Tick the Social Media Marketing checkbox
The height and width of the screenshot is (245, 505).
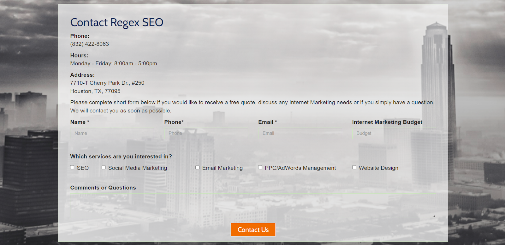coord(104,167)
